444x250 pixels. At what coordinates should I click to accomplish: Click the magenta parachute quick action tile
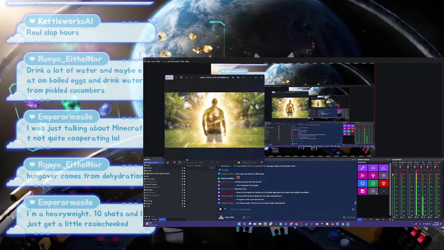(373, 176)
